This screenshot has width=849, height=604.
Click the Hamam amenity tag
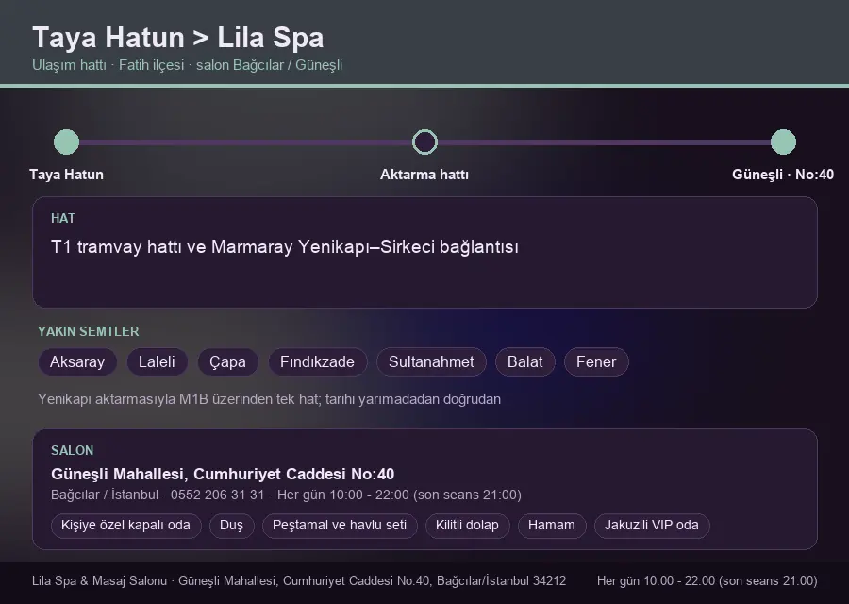click(x=552, y=526)
